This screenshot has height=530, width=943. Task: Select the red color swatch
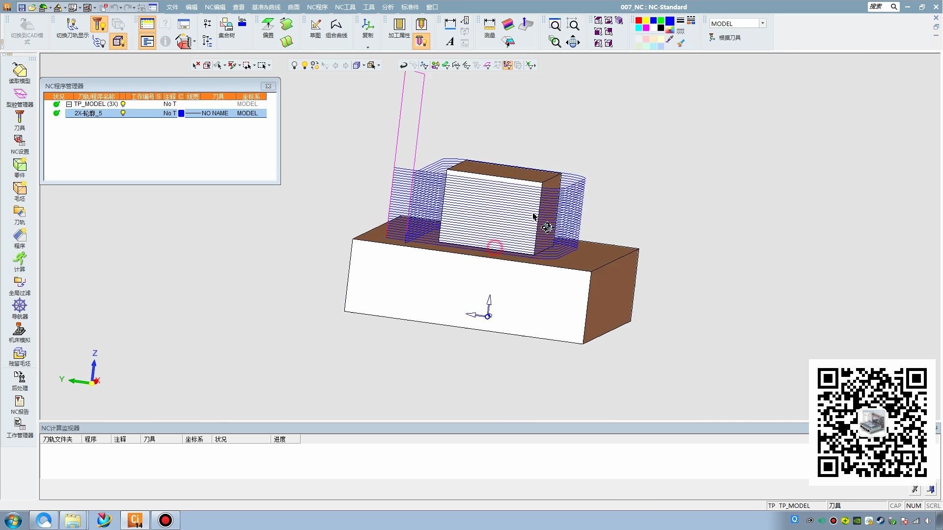[638, 21]
